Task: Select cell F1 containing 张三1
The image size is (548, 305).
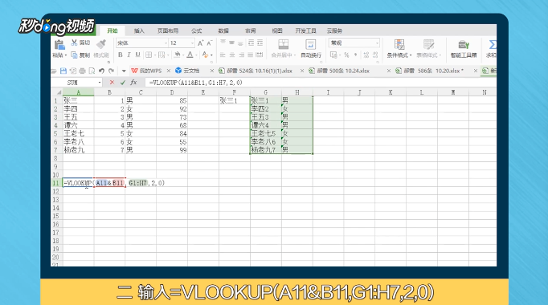Action: 235,100
